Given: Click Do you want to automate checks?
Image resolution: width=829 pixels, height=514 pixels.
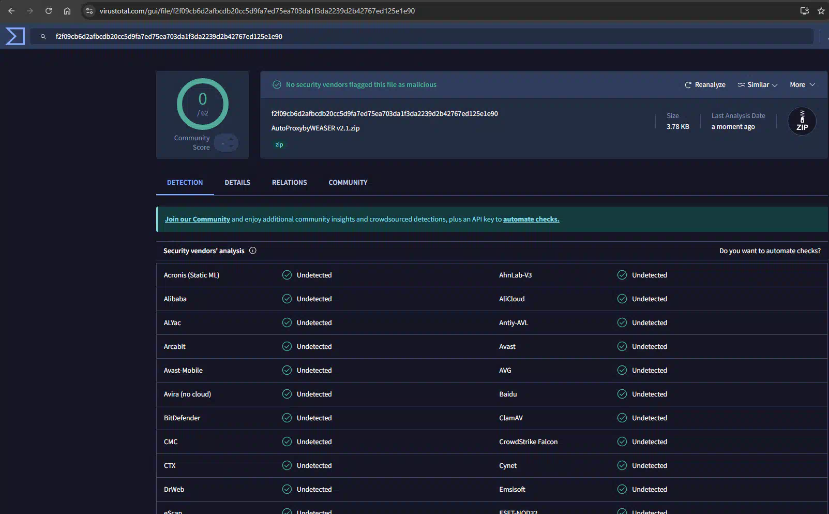Looking at the screenshot, I should (x=770, y=251).
